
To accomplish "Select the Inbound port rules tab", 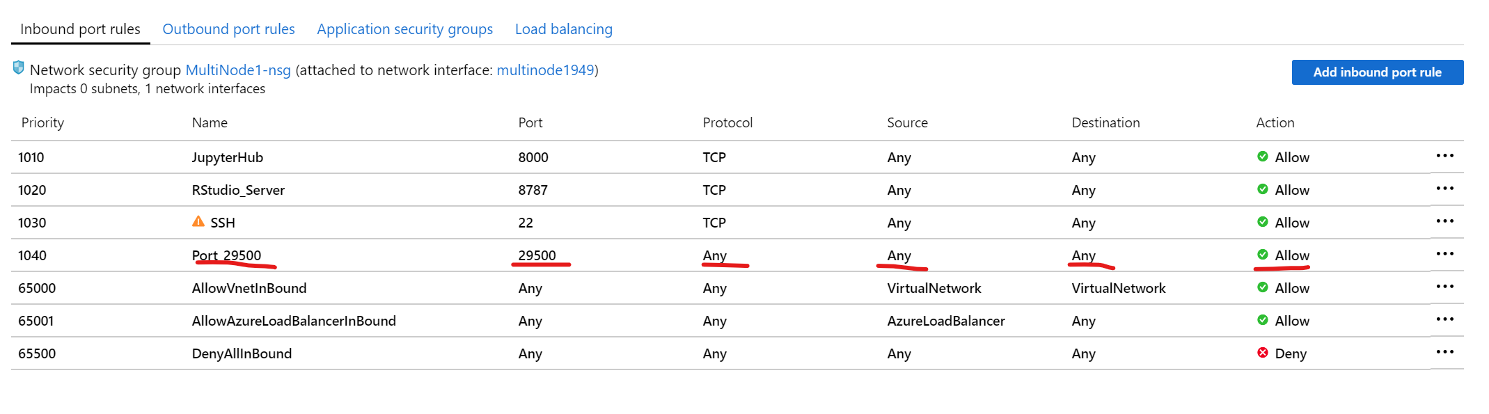I will (x=80, y=29).
